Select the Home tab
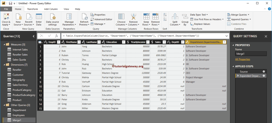This screenshot has width=272, height=123. tap(18, 9)
